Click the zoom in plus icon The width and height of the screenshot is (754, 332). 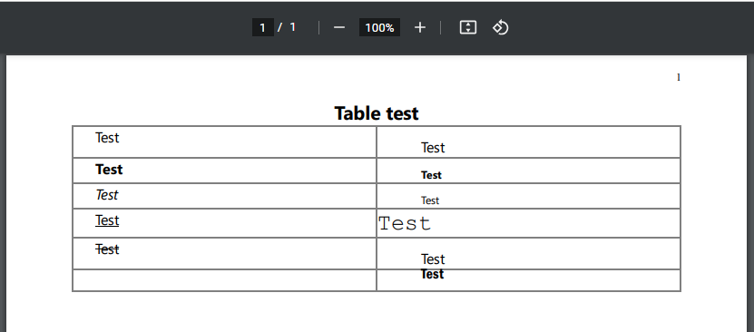420,27
